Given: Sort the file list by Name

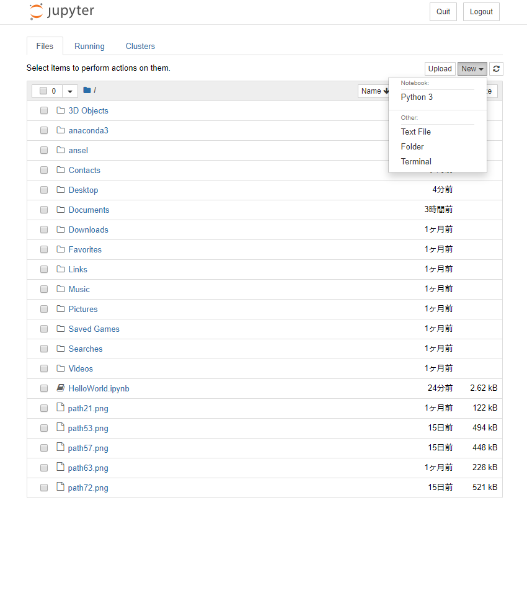Looking at the screenshot, I should 372,91.
